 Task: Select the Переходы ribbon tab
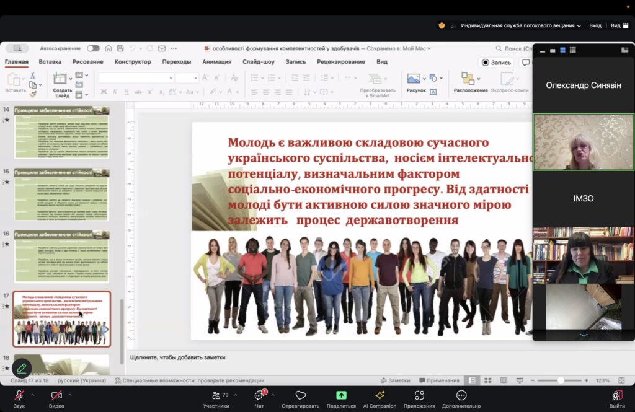pos(177,62)
